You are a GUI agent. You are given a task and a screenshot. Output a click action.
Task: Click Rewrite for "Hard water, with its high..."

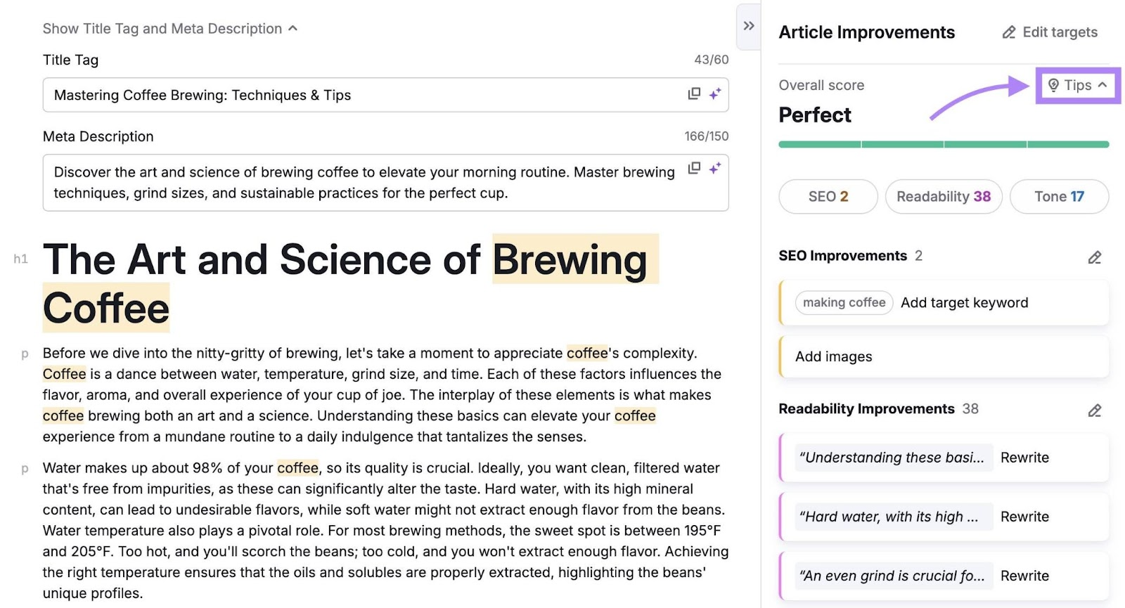(1024, 517)
